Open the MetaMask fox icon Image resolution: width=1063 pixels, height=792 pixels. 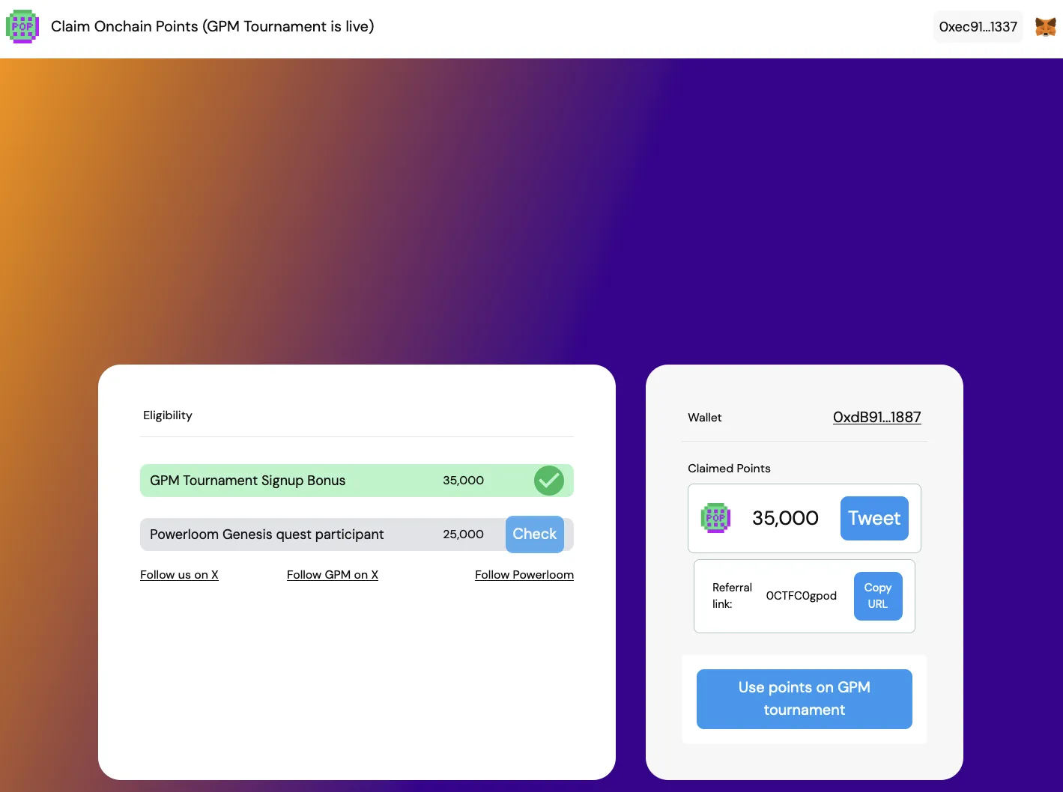[1046, 27]
